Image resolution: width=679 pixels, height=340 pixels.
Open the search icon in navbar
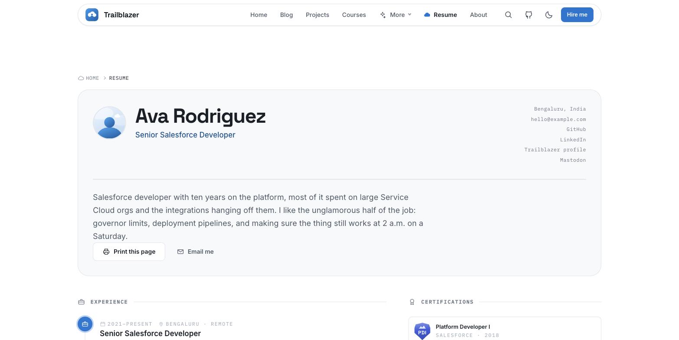[x=508, y=15]
